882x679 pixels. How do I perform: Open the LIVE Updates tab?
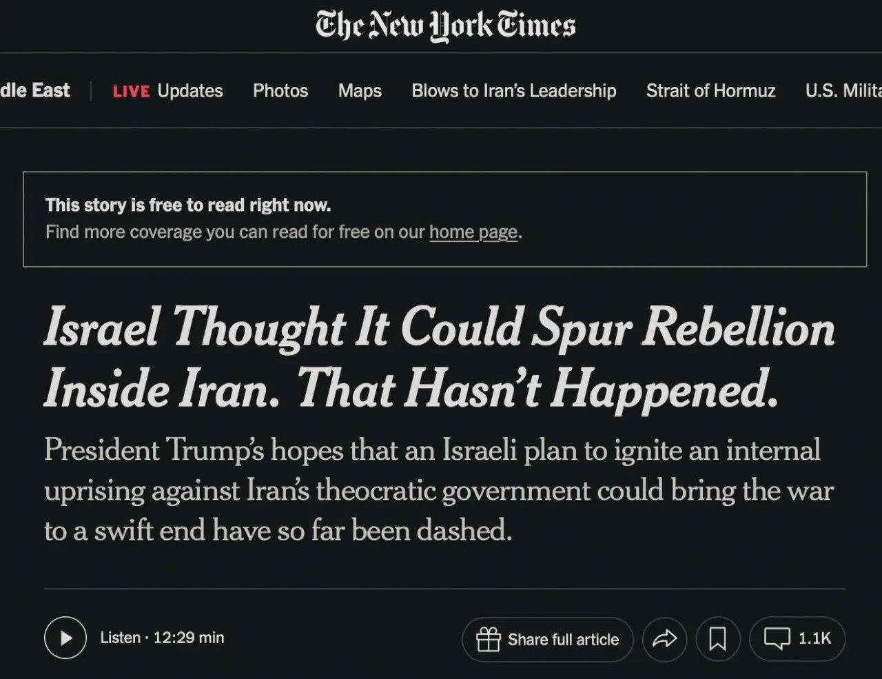167,91
